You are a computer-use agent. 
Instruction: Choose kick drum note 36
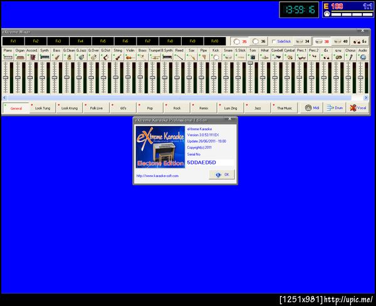point(258,41)
